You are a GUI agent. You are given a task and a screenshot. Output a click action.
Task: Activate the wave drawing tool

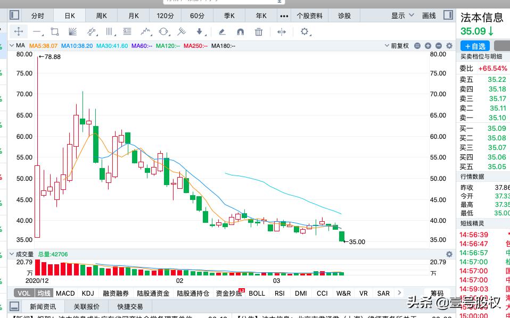[x=146, y=31]
